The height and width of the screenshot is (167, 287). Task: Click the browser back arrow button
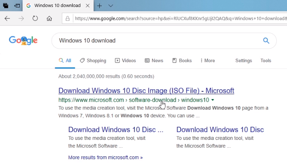[7, 19]
